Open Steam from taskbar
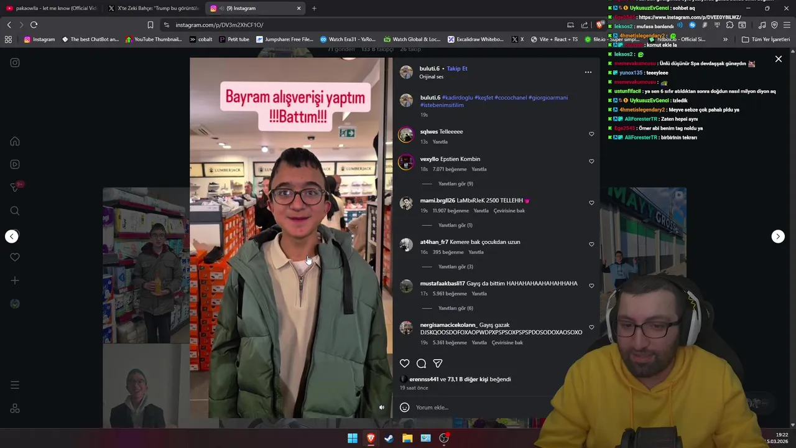The image size is (796, 448). (x=389, y=438)
